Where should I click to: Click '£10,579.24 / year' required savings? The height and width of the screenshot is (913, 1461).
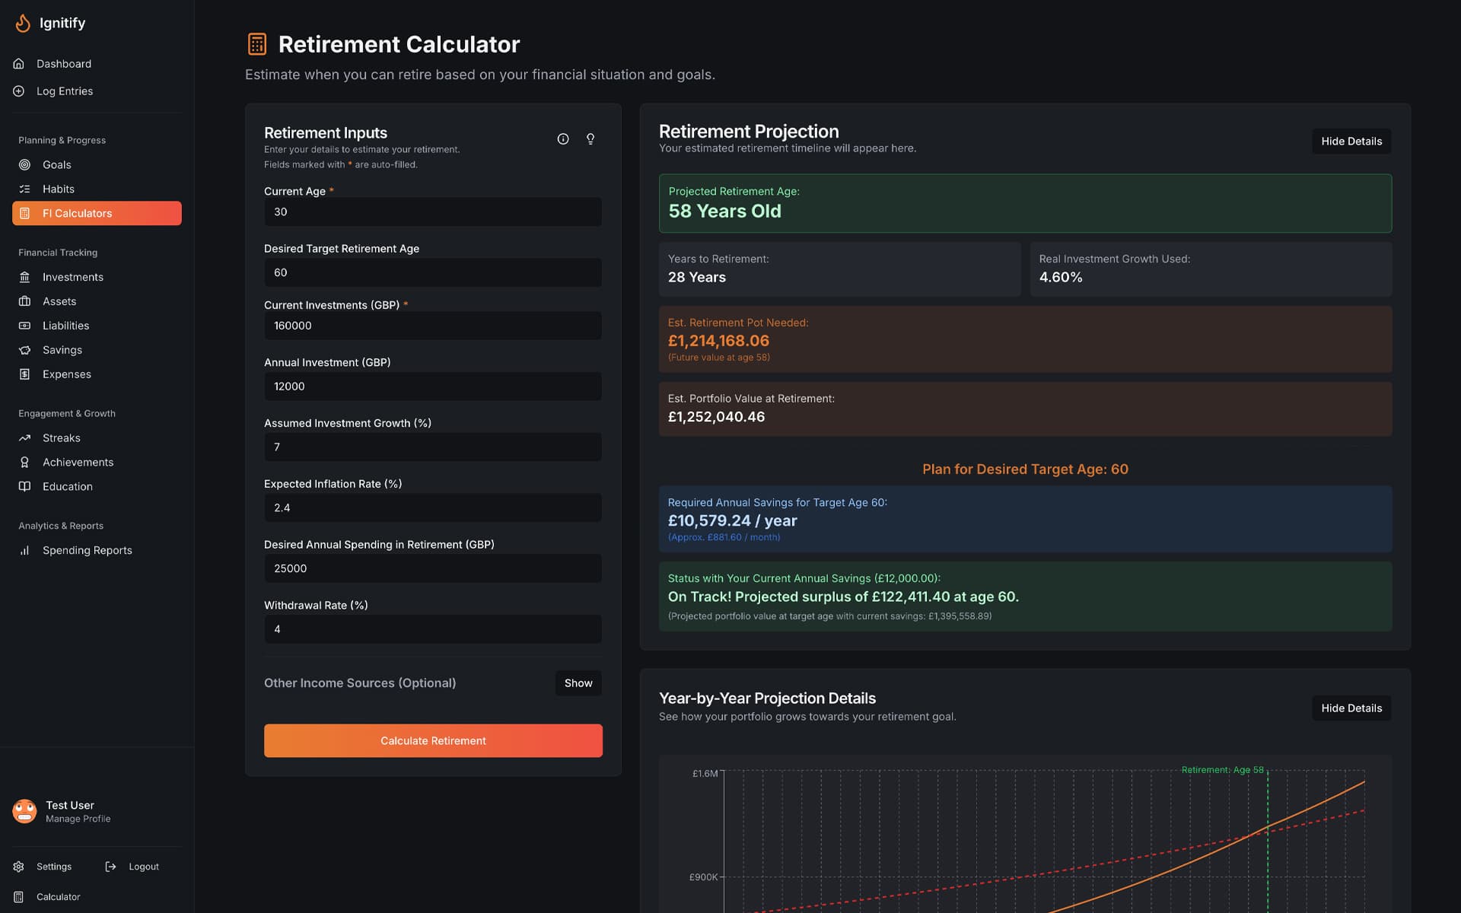pyautogui.click(x=732, y=521)
